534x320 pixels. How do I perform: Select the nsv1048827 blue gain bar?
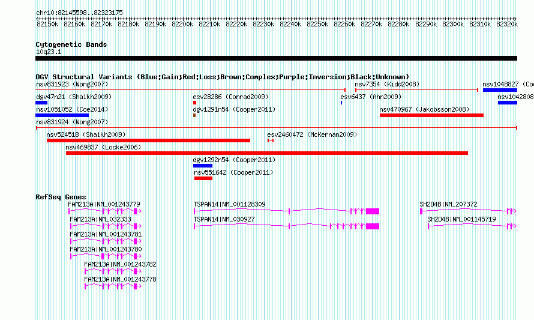tap(500, 90)
